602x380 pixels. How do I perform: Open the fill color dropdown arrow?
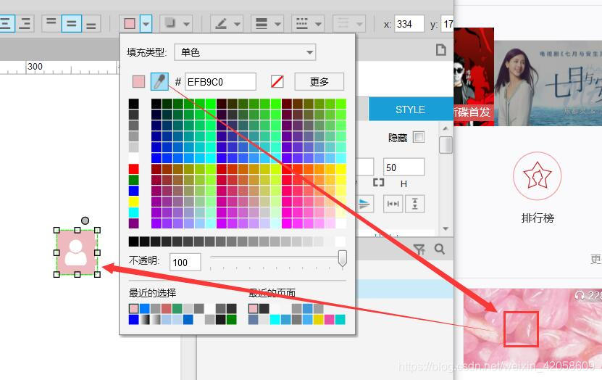pos(146,24)
